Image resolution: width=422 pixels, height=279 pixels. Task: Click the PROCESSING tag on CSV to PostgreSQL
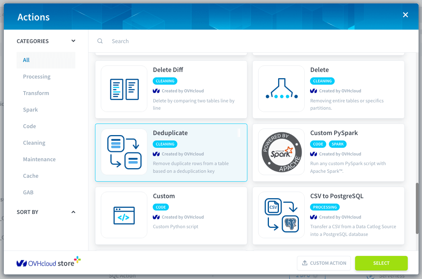coord(325,207)
